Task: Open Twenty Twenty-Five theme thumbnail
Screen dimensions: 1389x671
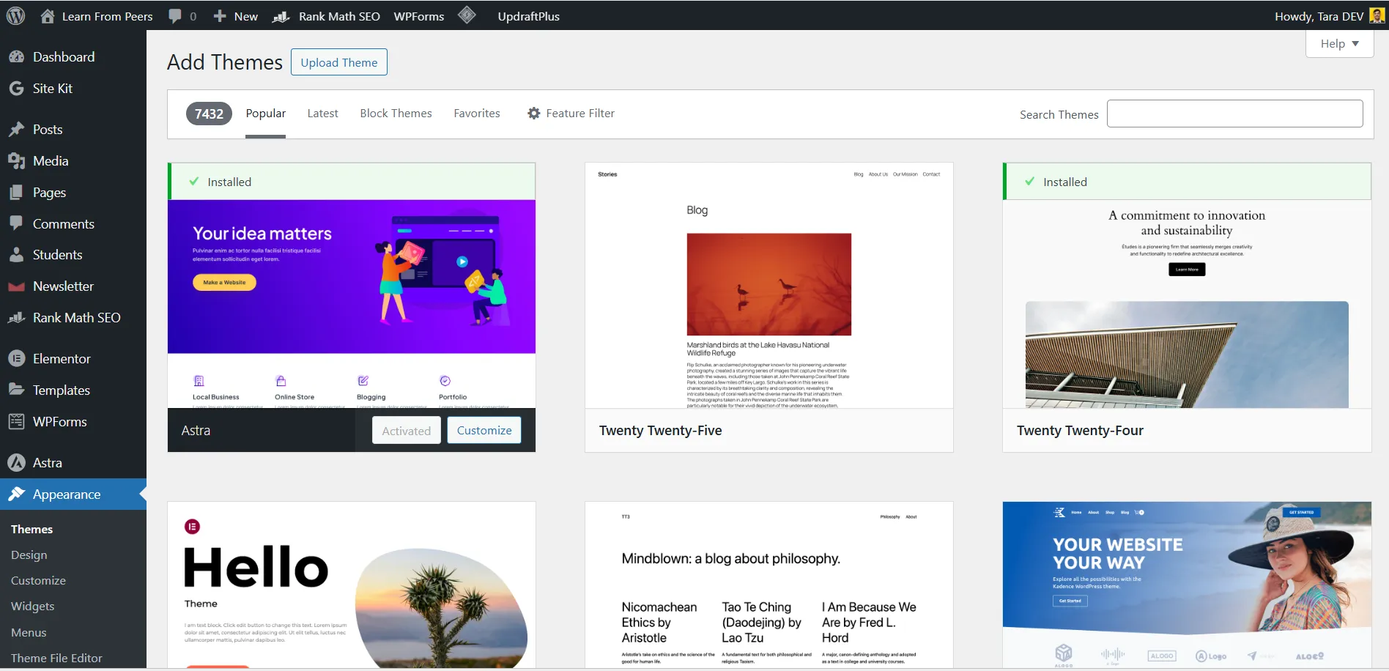Action: 769,286
